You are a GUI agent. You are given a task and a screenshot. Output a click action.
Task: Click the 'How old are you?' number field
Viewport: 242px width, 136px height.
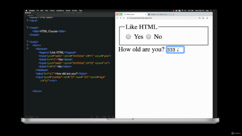click(x=175, y=49)
